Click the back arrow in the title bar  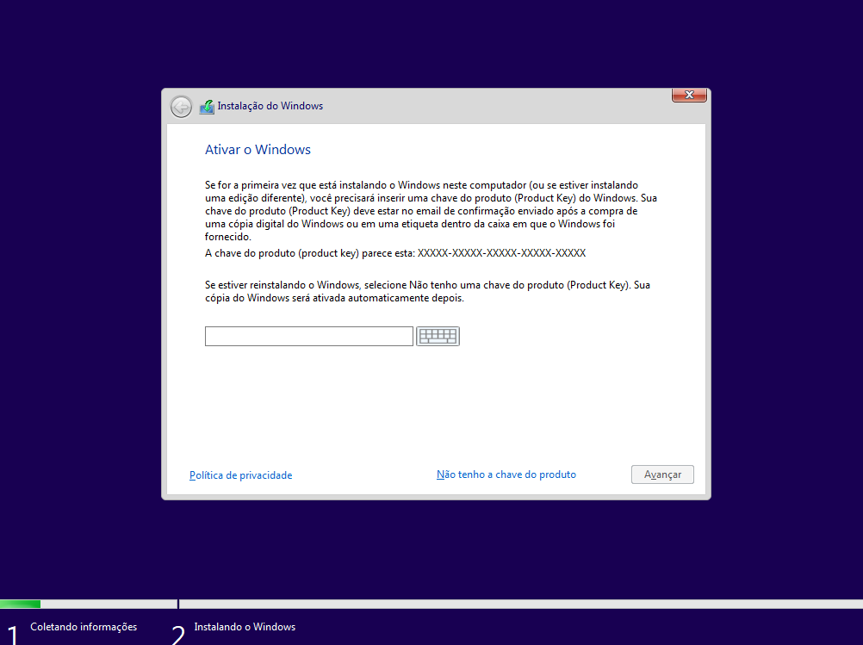click(x=181, y=107)
